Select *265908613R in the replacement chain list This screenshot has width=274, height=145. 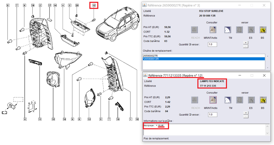click(x=151, y=59)
